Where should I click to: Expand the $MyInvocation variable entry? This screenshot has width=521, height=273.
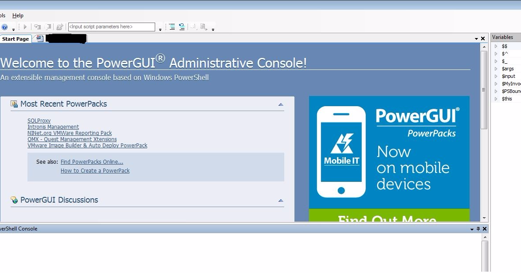pos(496,84)
